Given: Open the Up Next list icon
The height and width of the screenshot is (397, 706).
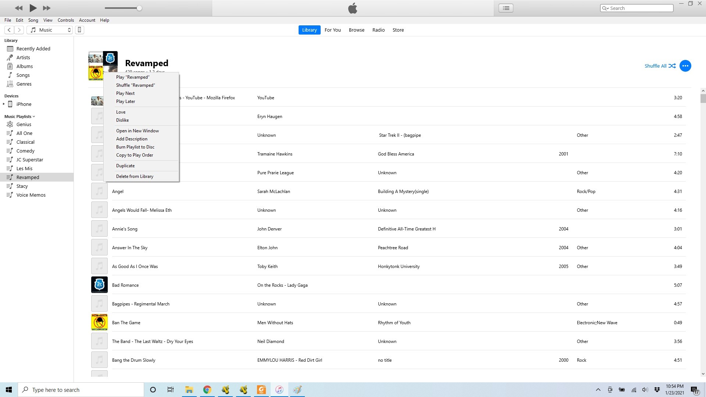Looking at the screenshot, I should [x=506, y=8].
